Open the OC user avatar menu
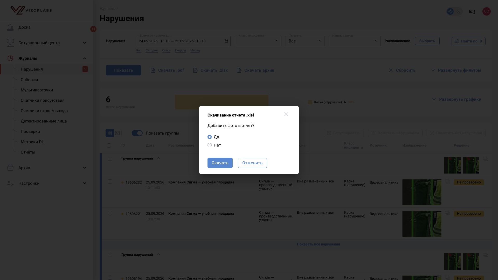This screenshot has width=498, height=280. pos(487,11)
